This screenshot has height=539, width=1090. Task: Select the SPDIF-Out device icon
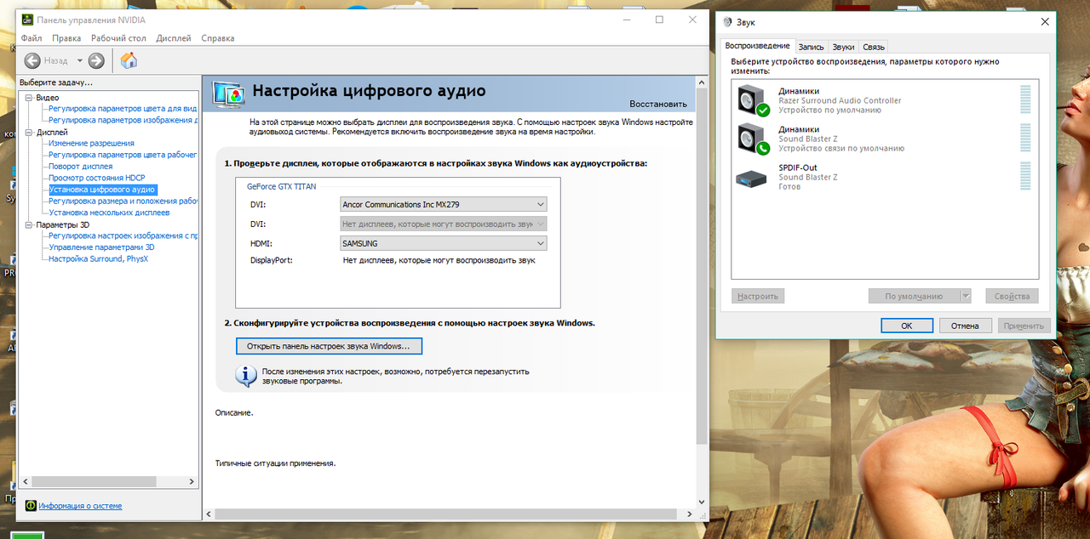point(751,178)
